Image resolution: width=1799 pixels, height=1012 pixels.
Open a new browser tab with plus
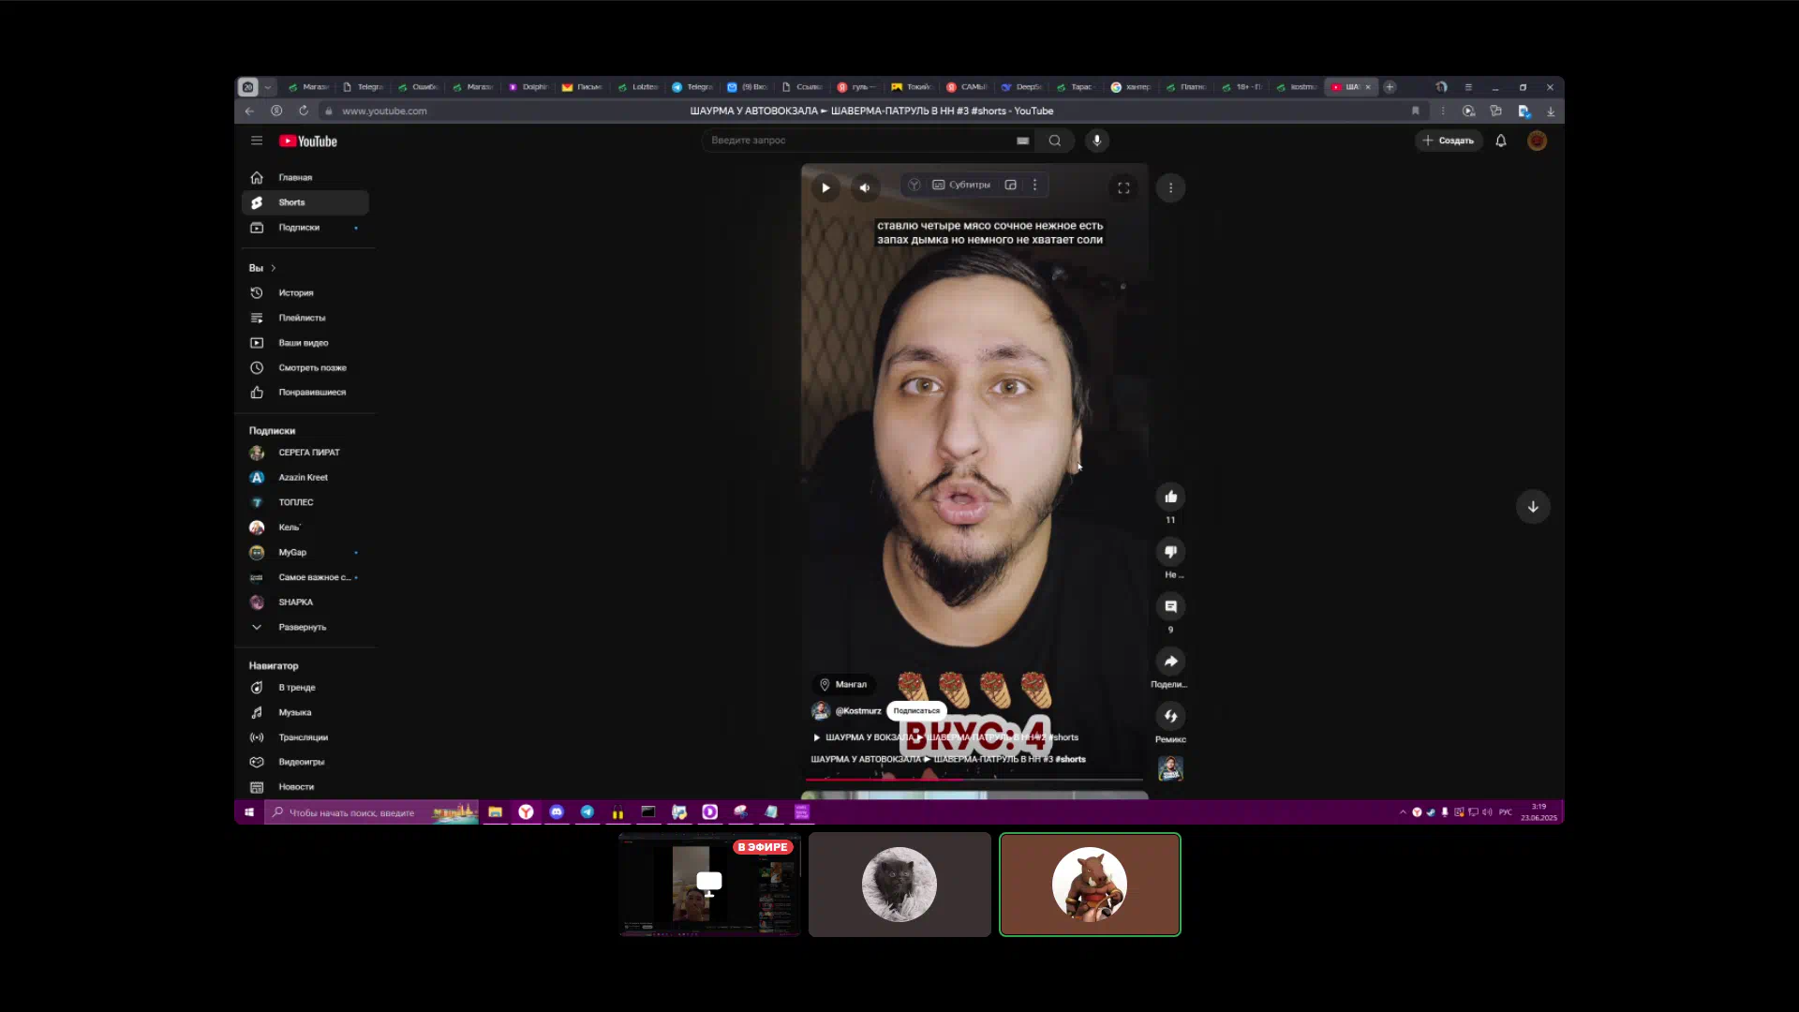1390,87
